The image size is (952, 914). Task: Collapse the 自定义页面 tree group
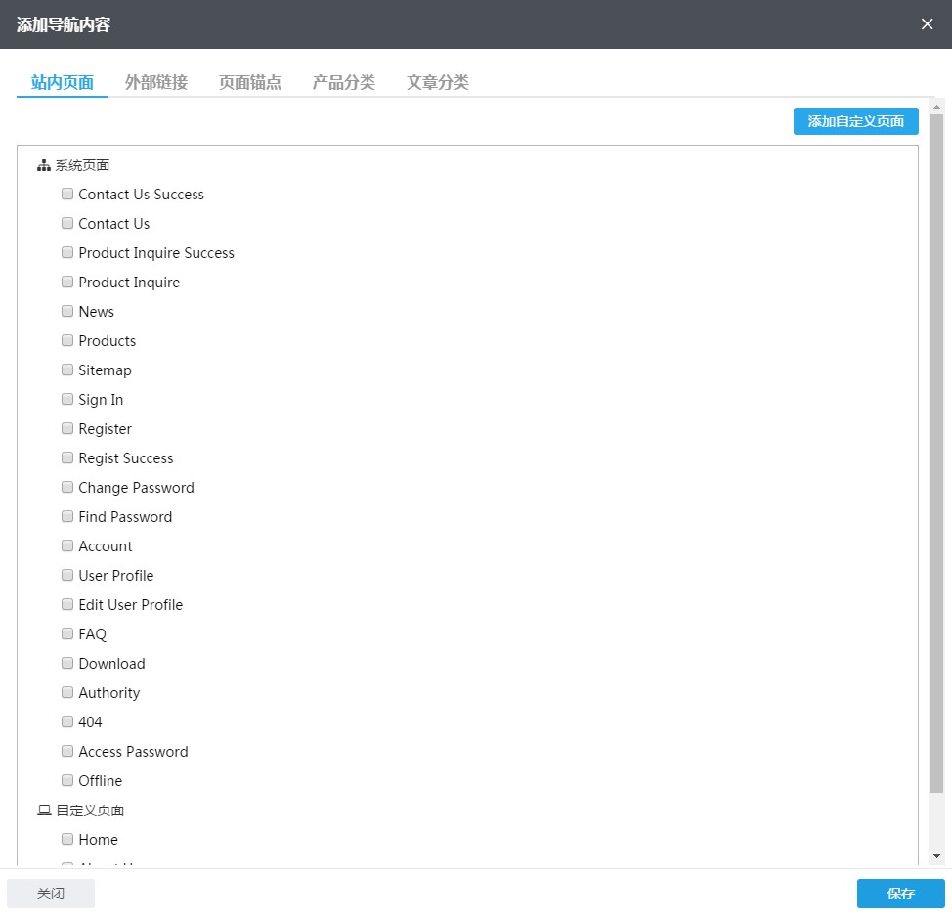coord(90,810)
